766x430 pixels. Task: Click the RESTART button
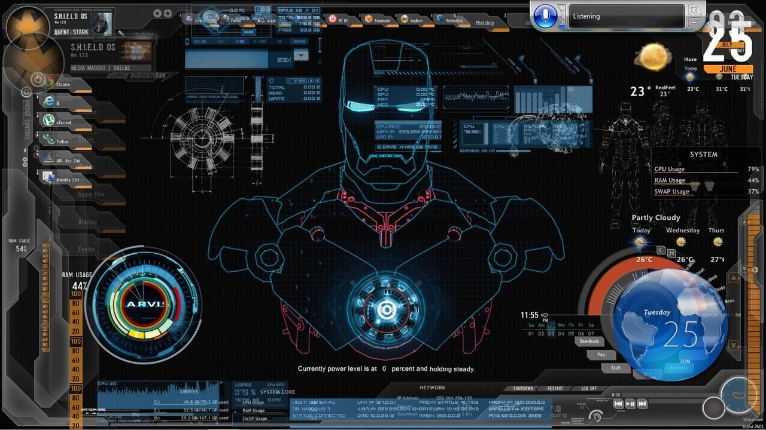pyautogui.click(x=555, y=389)
